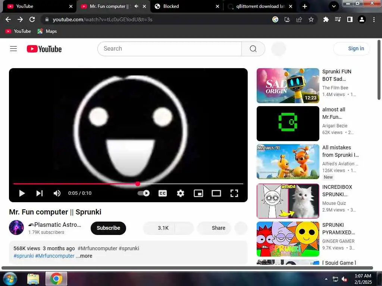Click Chrome icon in taskbar
The width and height of the screenshot is (382, 286).
coord(56,279)
